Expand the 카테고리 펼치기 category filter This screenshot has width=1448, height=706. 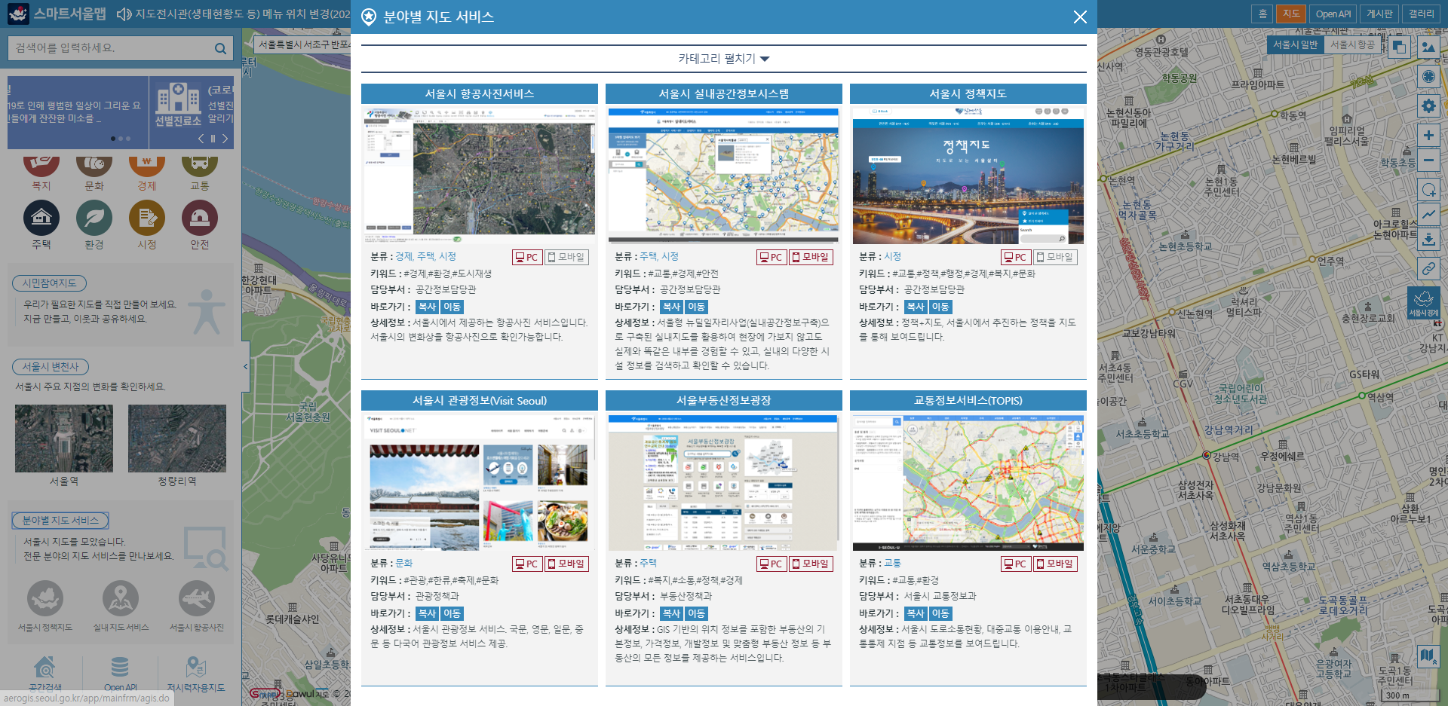pos(723,59)
